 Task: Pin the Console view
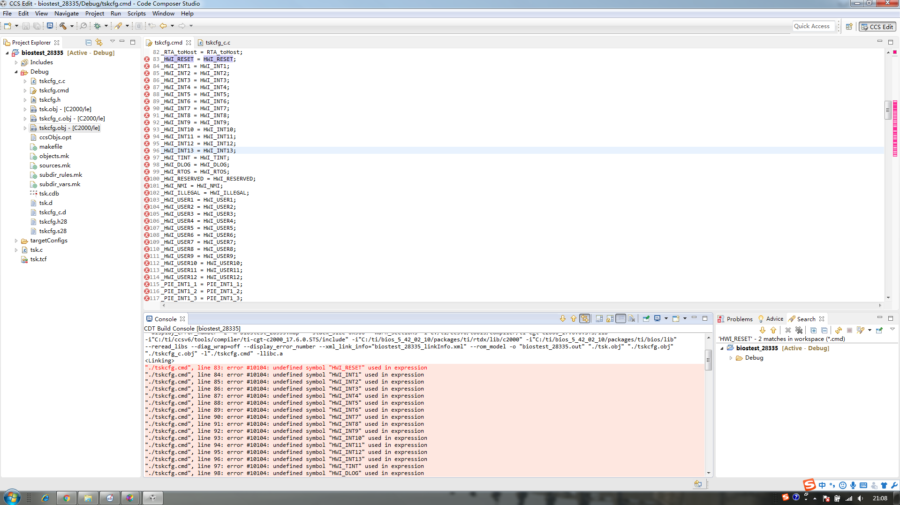point(646,318)
